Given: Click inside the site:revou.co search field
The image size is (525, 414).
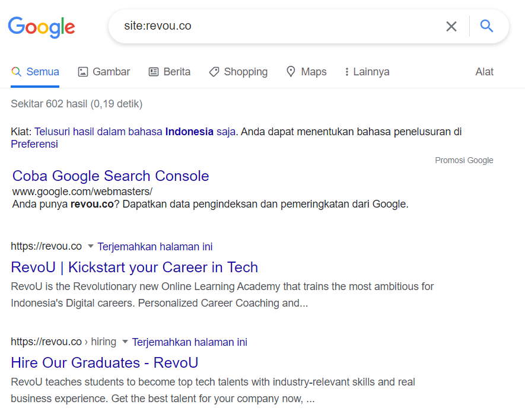Looking at the screenshot, I should point(237,26).
